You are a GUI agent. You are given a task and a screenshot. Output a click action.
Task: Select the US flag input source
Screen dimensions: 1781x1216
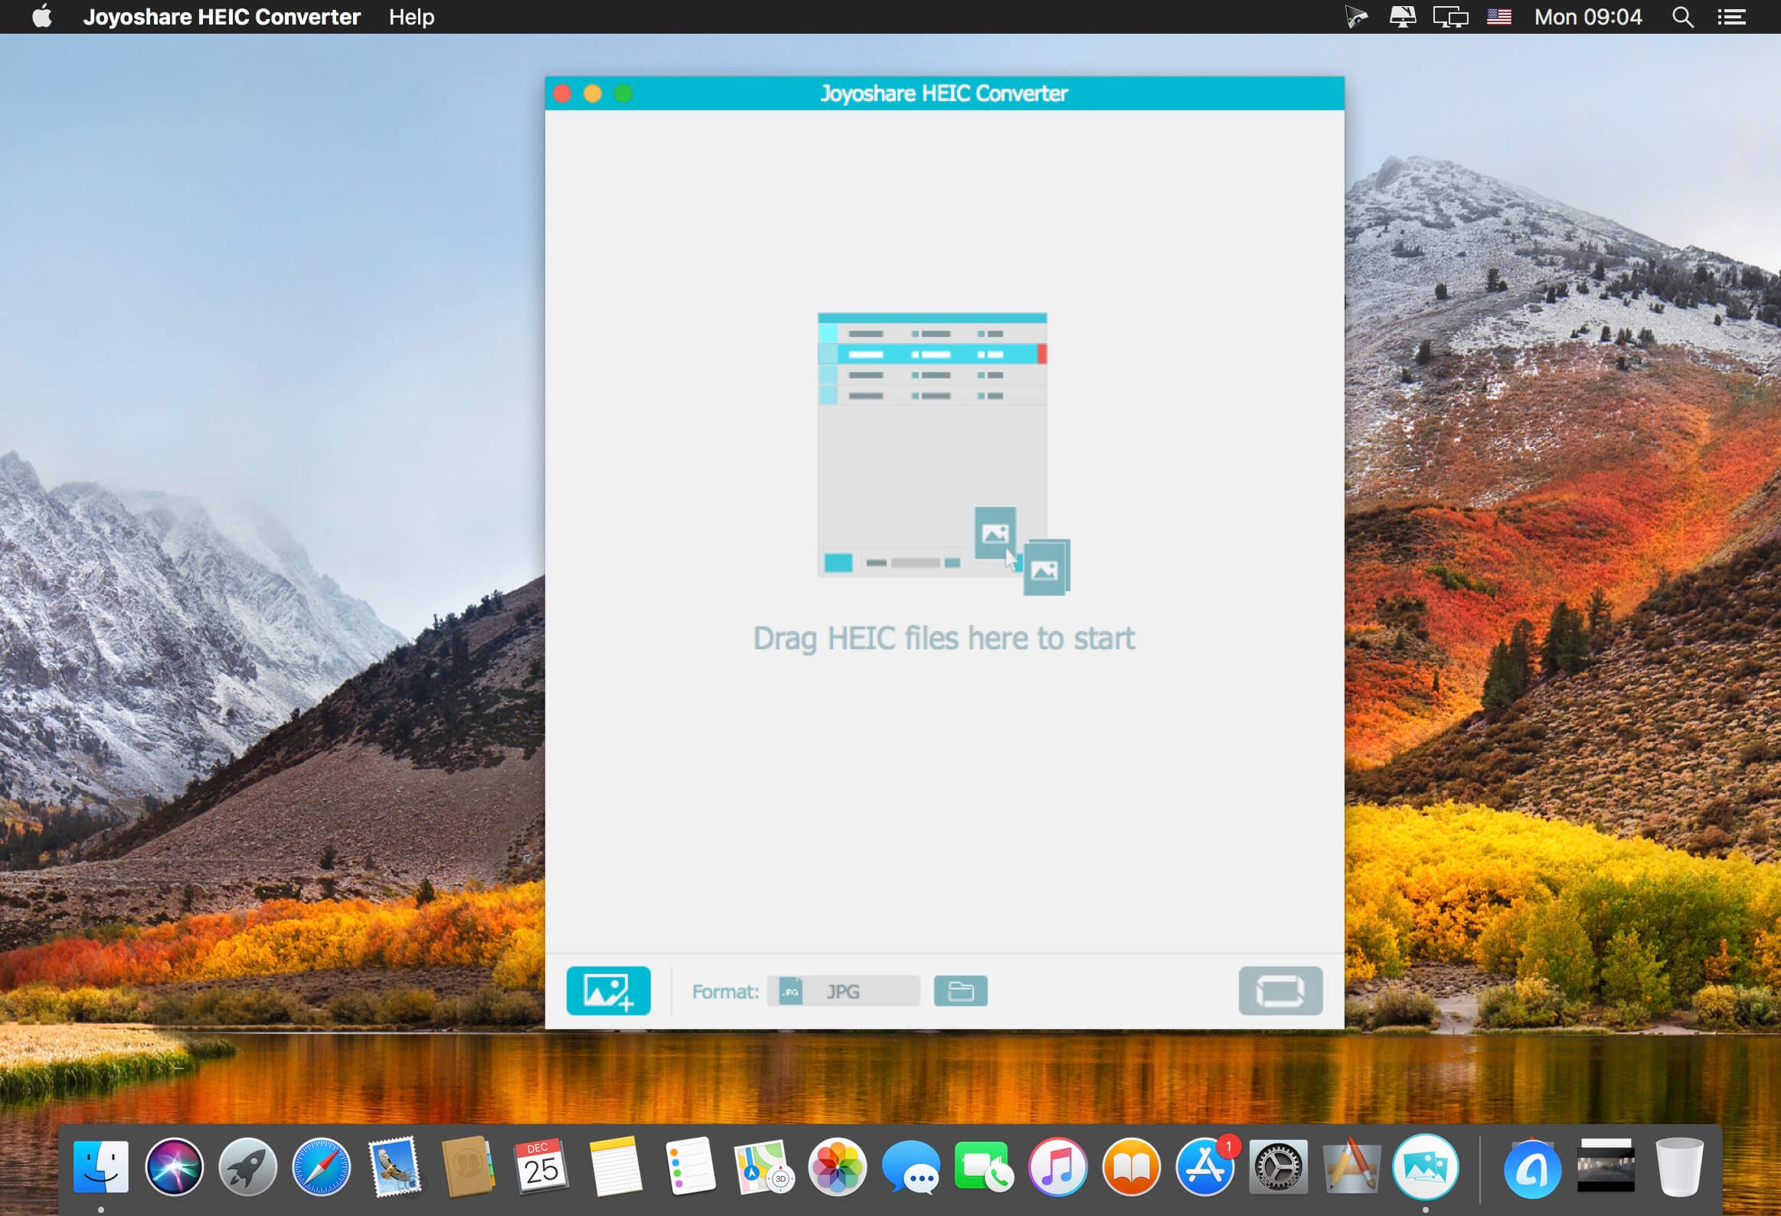(1498, 17)
